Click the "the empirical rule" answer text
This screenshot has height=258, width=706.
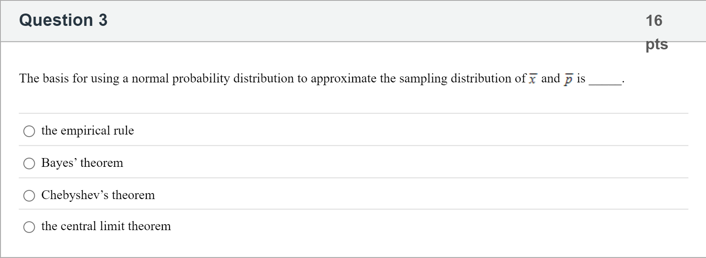[x=87, y=131]
